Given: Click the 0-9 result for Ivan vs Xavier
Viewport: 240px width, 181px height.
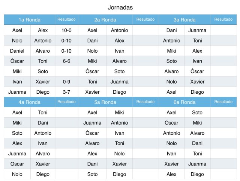Looking at the screenshot, I should (66, 82).
